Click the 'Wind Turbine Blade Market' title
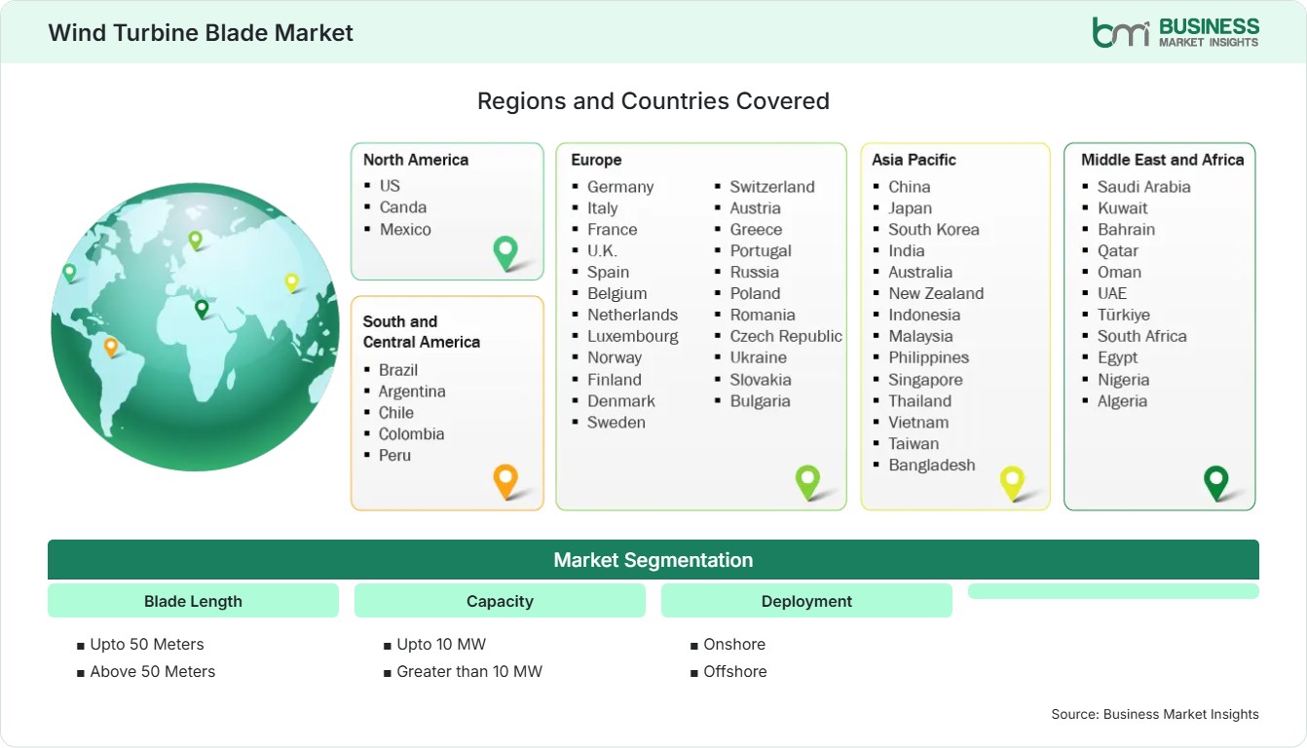Viewport: 1307px width, 748px height. click(x=201, y=33)
